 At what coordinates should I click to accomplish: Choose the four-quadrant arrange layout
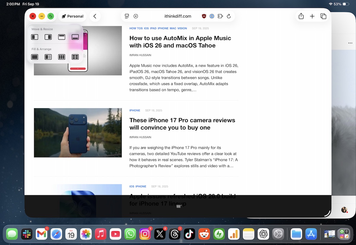coord(75,57)
